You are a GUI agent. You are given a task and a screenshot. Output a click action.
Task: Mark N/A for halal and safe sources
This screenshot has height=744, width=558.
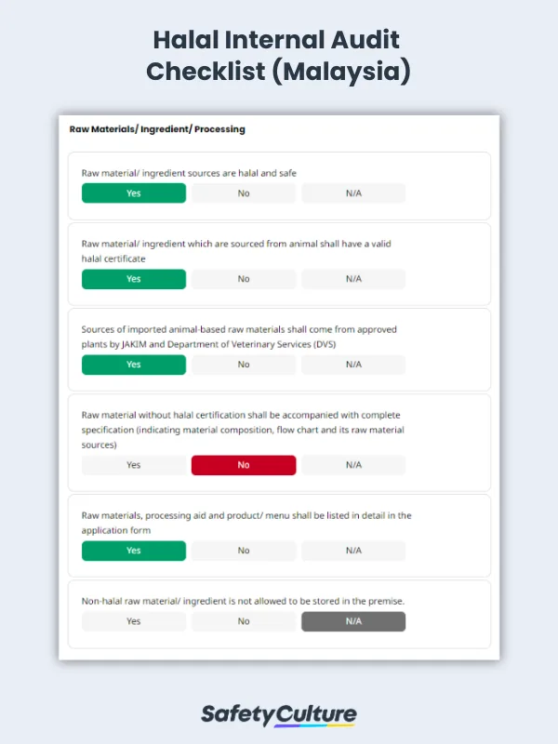pos(353,193)
